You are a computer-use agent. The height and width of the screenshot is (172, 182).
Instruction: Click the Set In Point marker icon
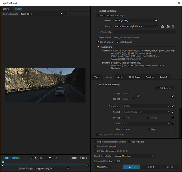32,158
